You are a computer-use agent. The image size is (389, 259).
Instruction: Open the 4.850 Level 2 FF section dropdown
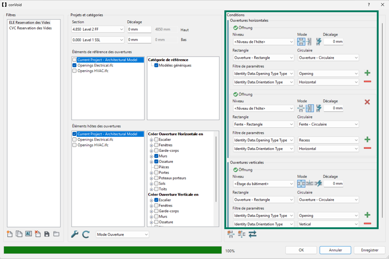tap(98, 29)
